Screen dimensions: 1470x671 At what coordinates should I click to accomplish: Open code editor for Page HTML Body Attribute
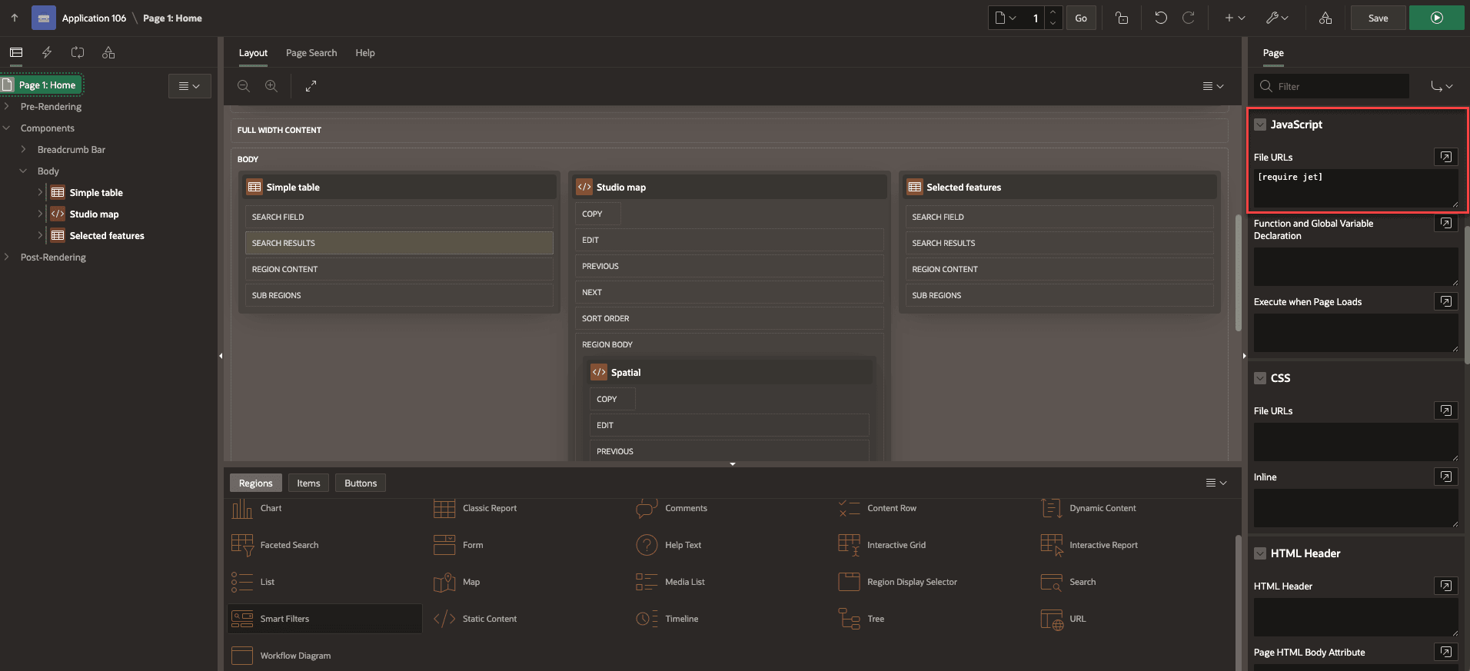1446,652
